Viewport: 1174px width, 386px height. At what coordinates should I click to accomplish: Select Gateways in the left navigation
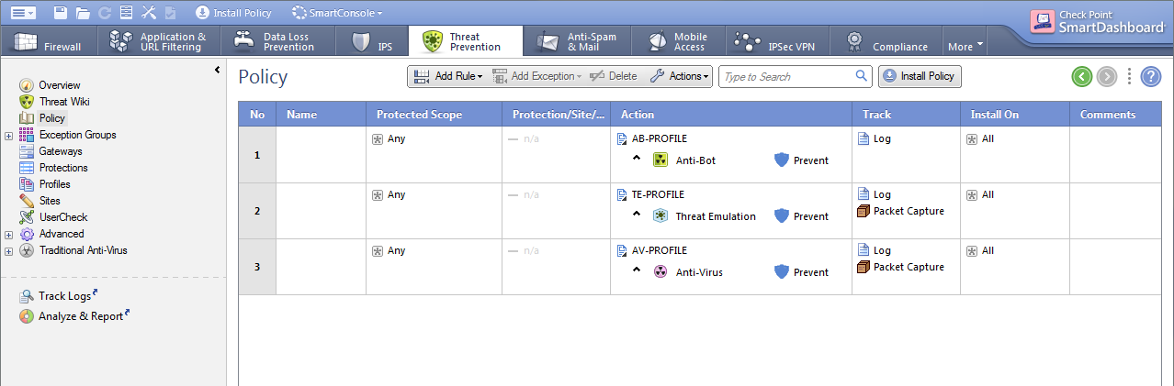[60, 151]
